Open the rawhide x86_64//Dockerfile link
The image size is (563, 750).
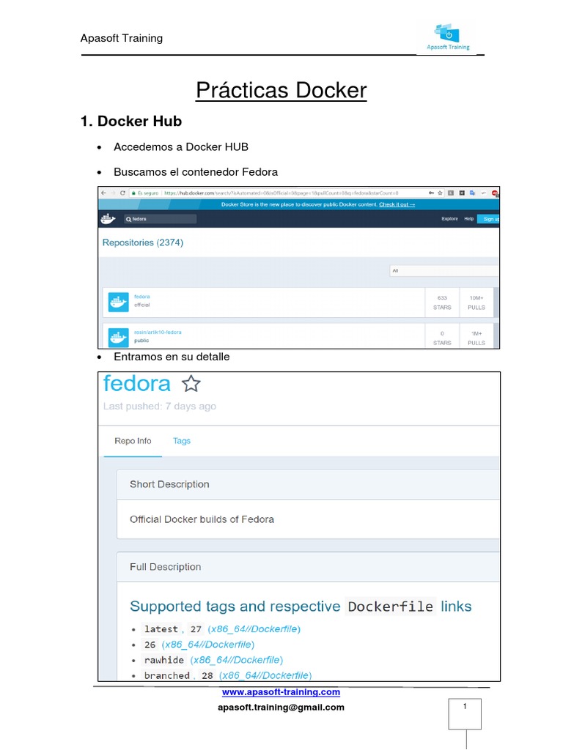[237, 660]
